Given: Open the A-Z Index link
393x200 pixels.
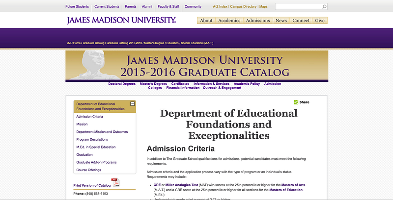Looking at the screenshot, I should pyautogui.click(x=220, y=6).
